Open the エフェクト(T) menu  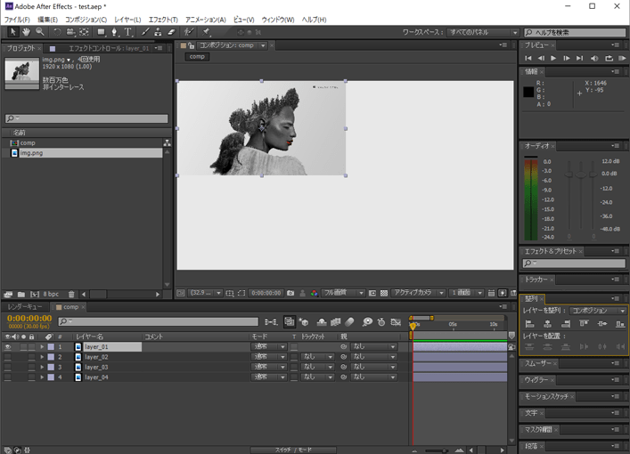tap(163, 20)
